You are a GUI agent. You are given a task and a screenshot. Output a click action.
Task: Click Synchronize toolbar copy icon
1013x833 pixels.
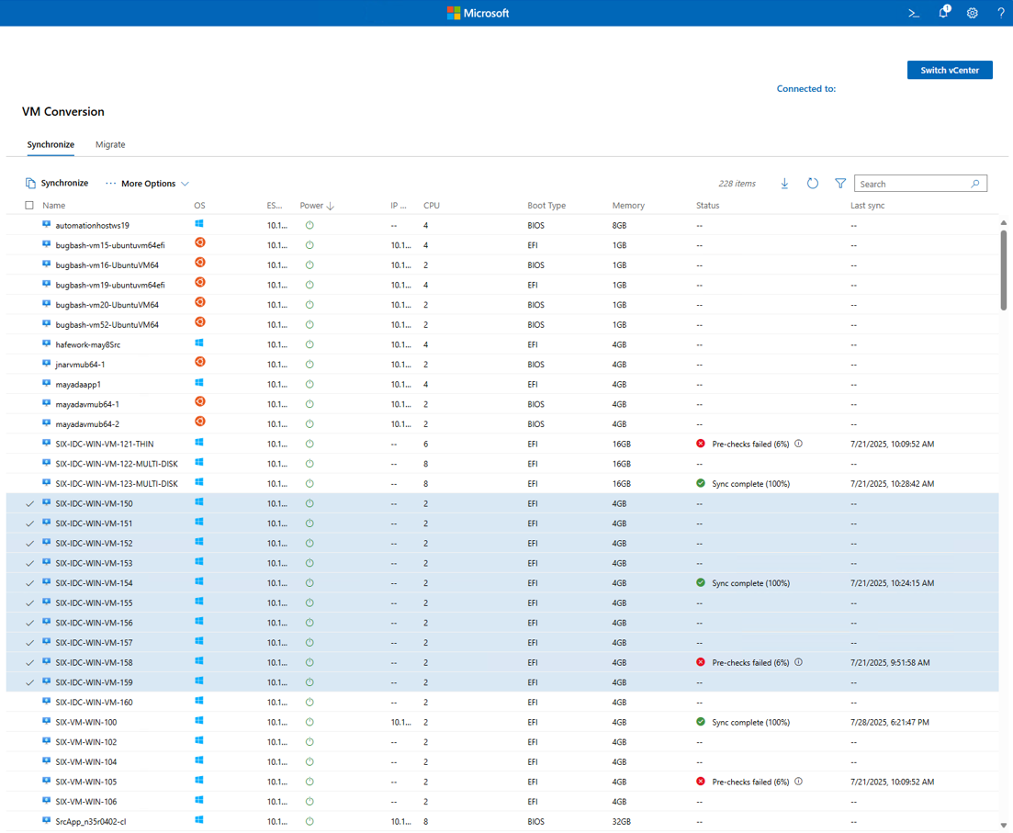click(30, 184)
